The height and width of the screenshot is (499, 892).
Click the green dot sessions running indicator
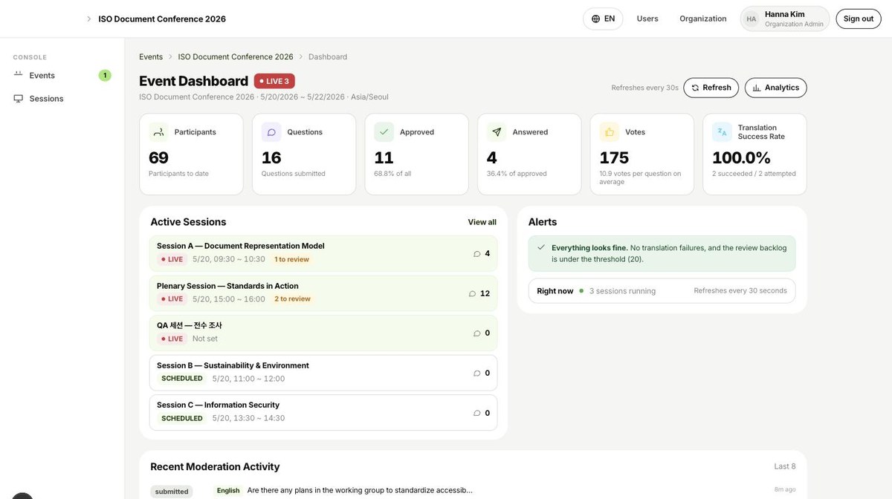tap(581, 290)
